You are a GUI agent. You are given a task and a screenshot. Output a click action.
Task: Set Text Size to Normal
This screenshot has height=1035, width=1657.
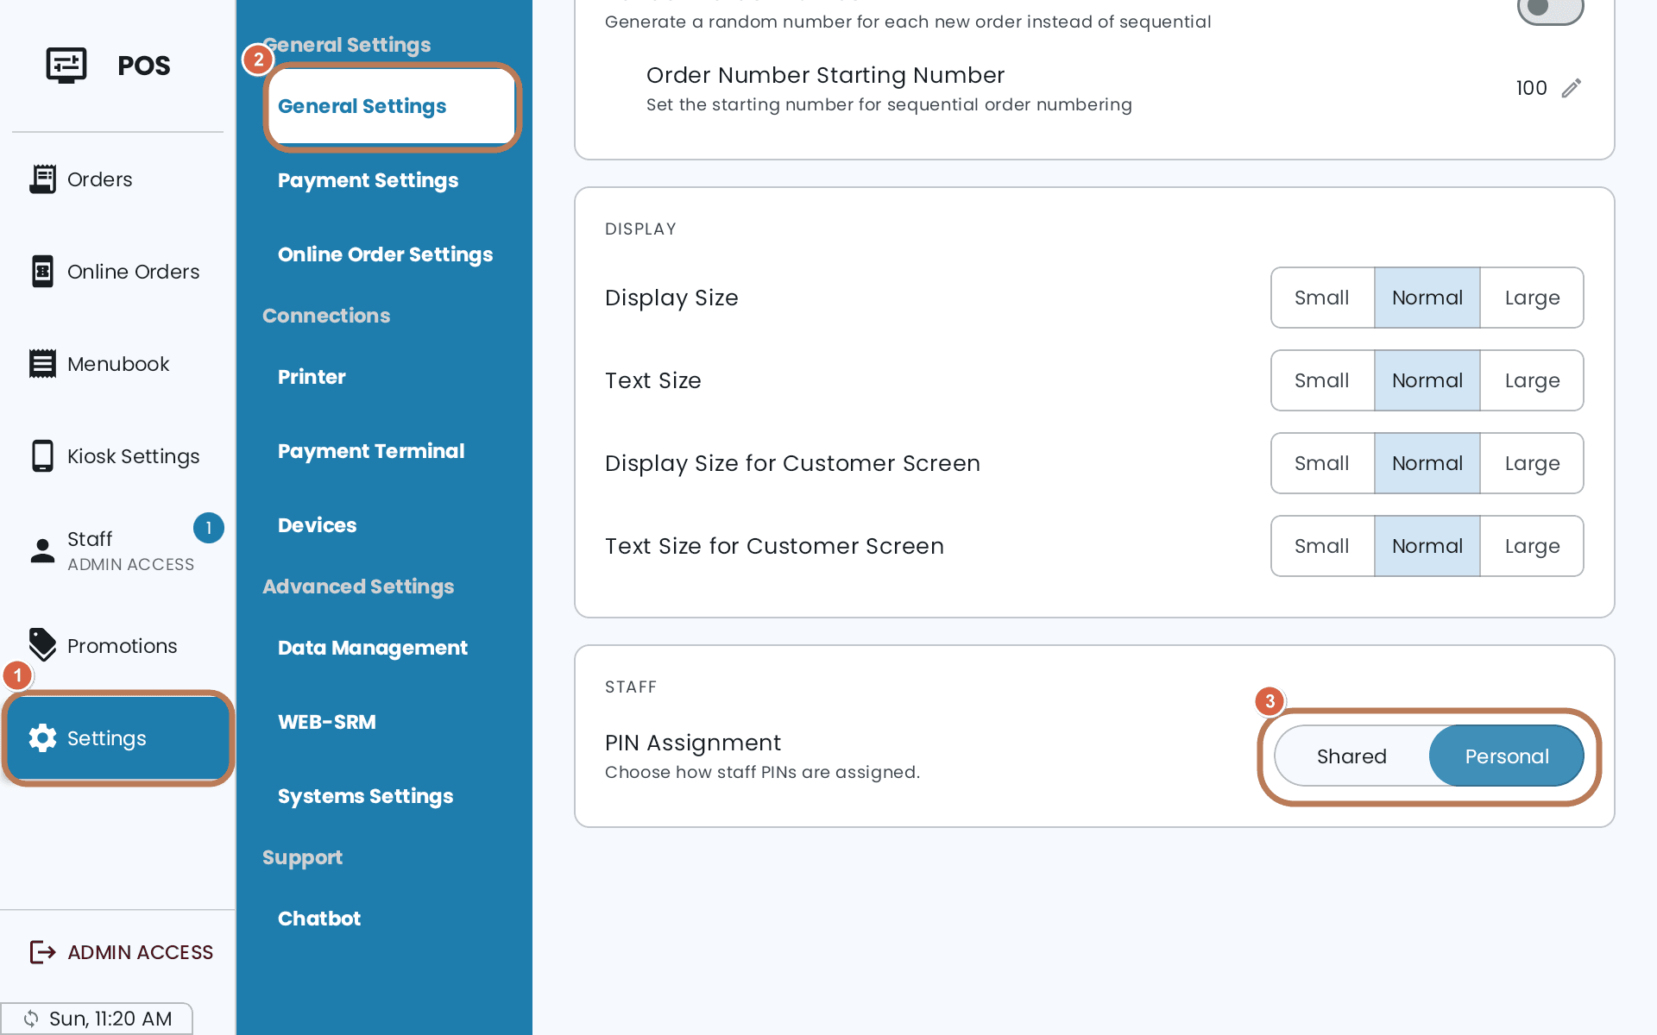(1427, 380)
